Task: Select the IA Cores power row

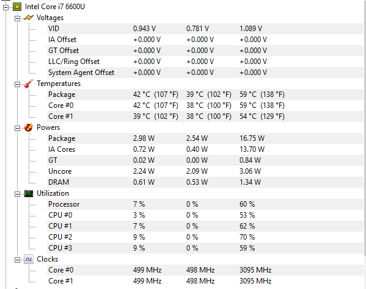Action: coord(205,149)
